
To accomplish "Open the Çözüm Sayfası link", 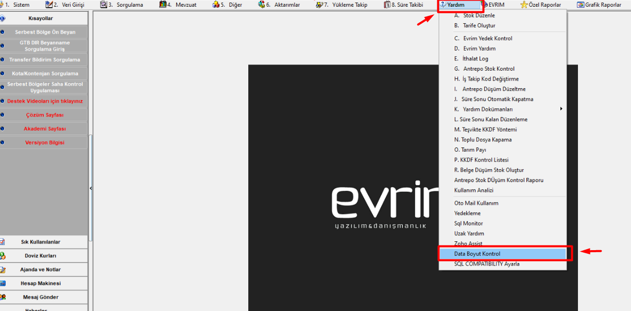I will pyautogui.click(x=44, y=115).
